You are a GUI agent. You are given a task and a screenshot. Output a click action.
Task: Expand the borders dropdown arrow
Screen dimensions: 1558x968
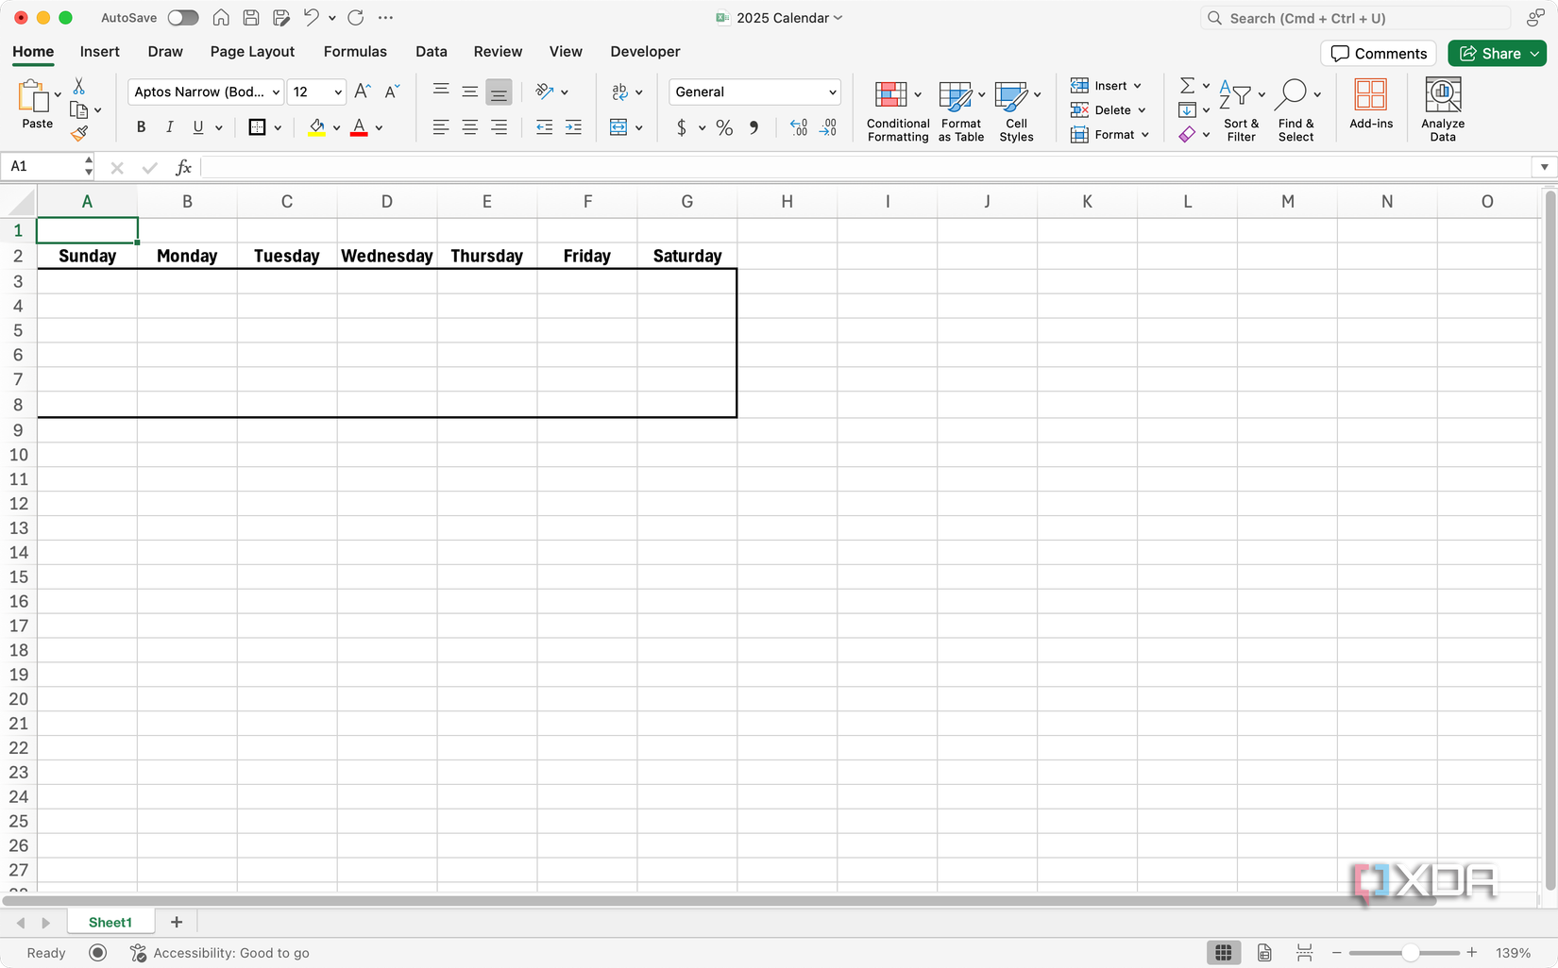(x=278, y=128)
